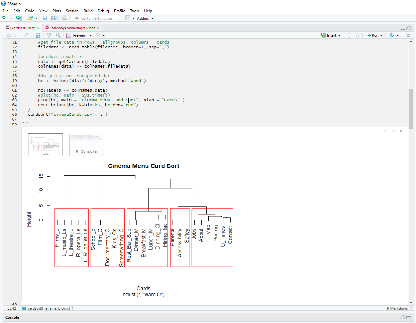The image size is (416, 323).
Task: Open the View menu
Action: click(x=43, y=11)
